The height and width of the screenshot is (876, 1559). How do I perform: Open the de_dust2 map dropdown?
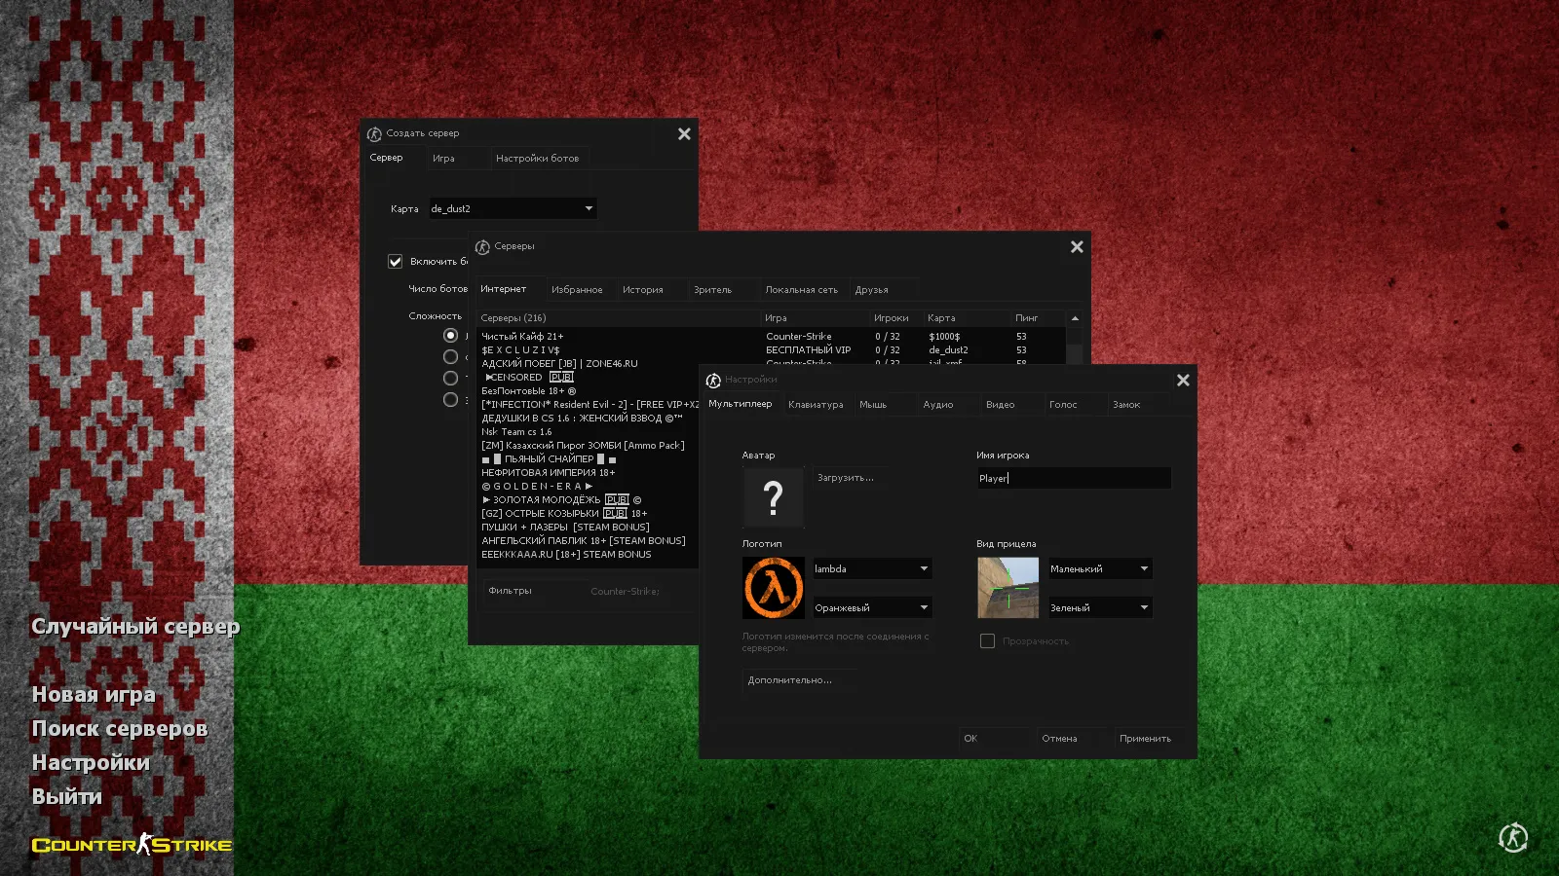513,209
